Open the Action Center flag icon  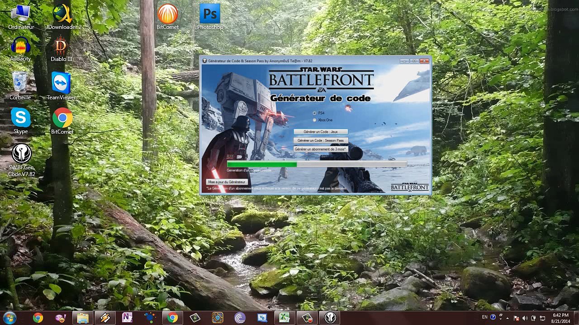[x=516, y=318]
